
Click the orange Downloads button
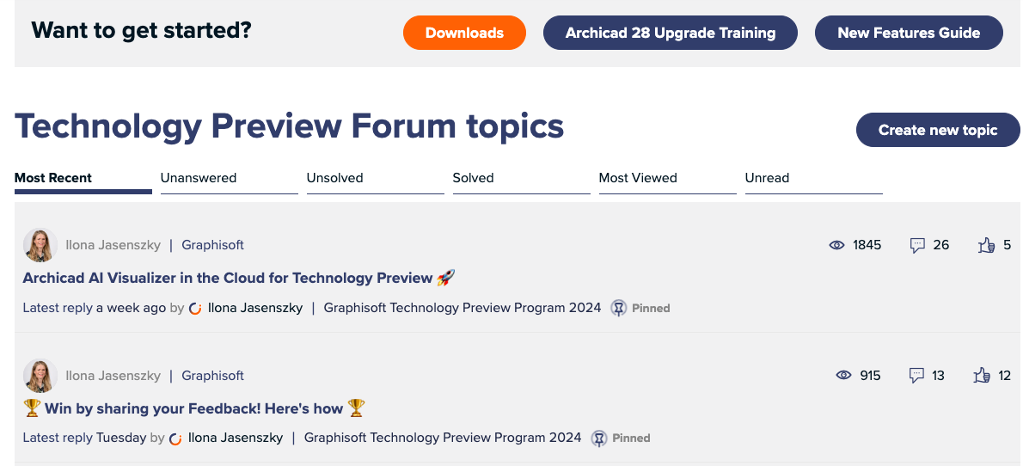tap(464, 33)
